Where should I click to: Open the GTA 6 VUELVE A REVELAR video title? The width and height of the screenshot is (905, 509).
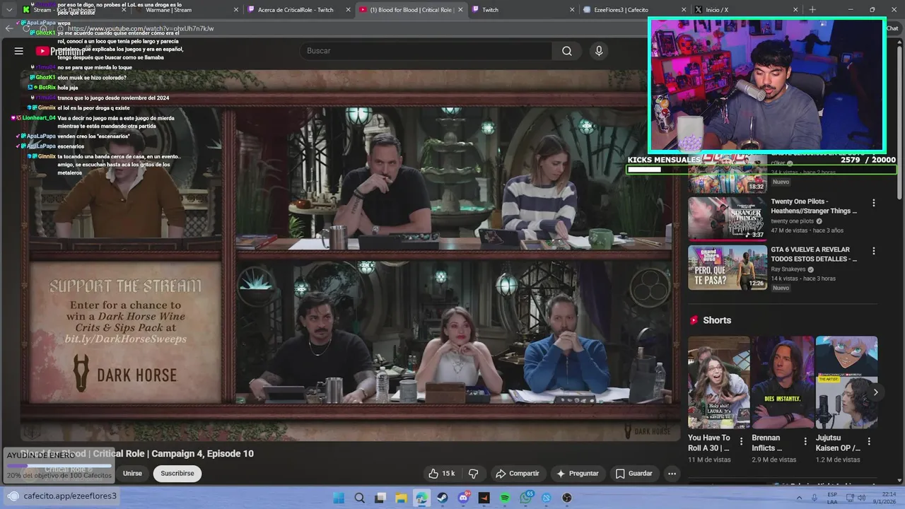coord(814,255)
